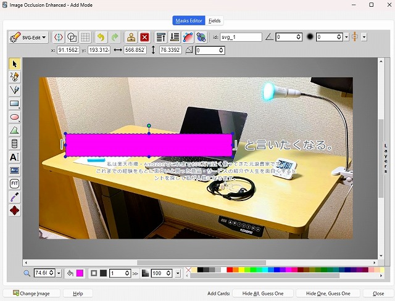Open the SVG-Edit main menu dropdown
Viewport: 395px width, 301px height.
[x=28, y=37]
